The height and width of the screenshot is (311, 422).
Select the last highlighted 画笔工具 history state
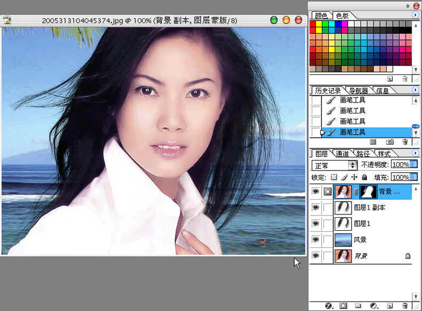pyautogui.click(x=366, y=132)
